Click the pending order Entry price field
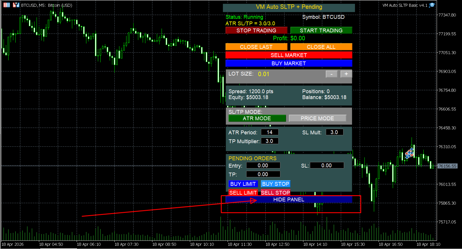The image size is (462, 249). point(263,166)
